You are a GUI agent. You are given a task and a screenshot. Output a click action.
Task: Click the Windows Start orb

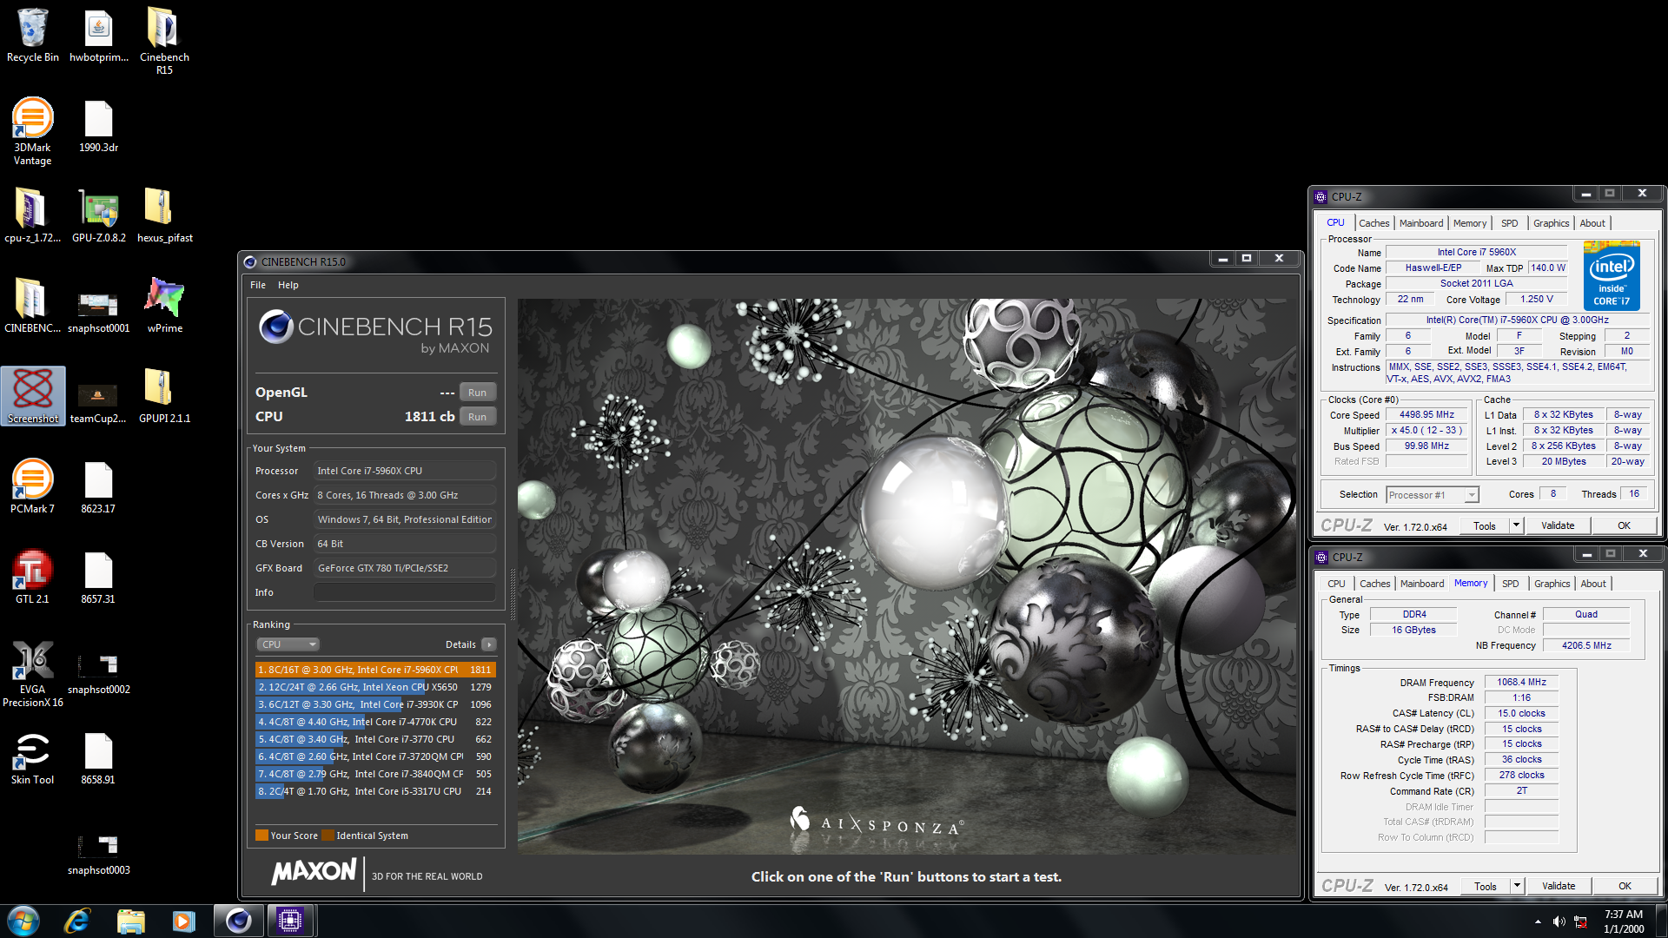23,921
